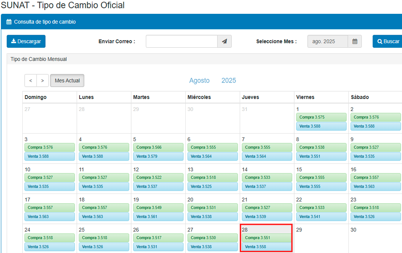Viewport: 402px width, 253px height.
Task: Select Venta 3.555 on August 15
Action: (x=321, y=186)
